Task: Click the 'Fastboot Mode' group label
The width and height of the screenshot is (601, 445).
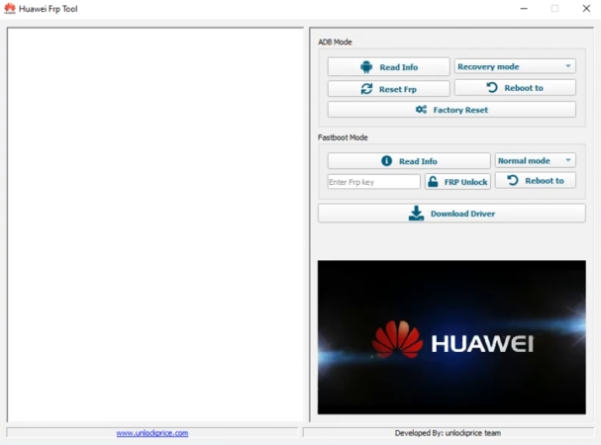Action: coord(343,137)
